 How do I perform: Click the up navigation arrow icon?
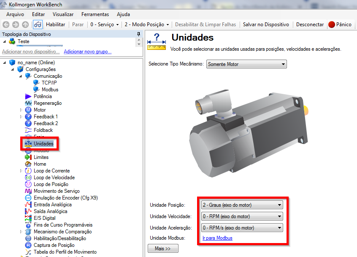[x=25, y=25]
